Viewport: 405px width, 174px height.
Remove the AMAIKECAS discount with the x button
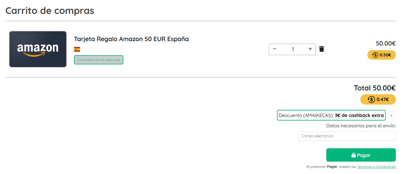(391, 116)
